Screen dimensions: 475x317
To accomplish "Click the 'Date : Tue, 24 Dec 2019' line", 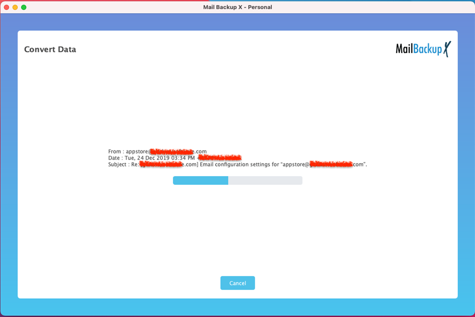I will 175,158.
